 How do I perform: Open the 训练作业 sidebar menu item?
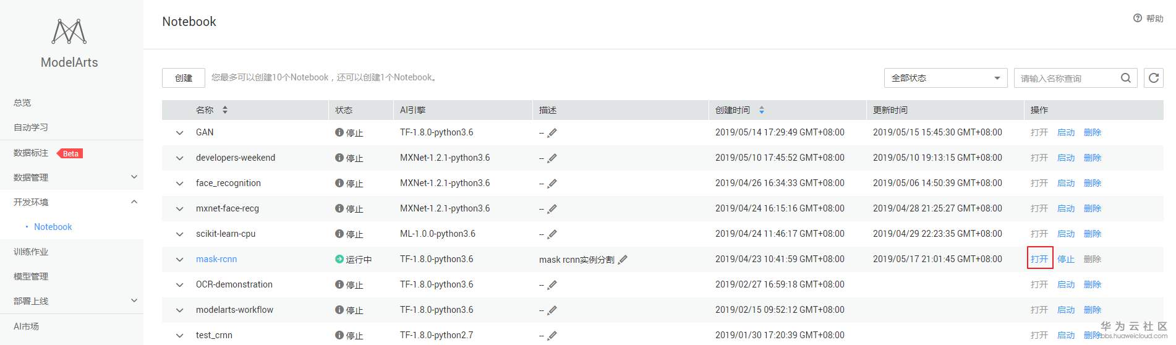[x=31, y=252]
